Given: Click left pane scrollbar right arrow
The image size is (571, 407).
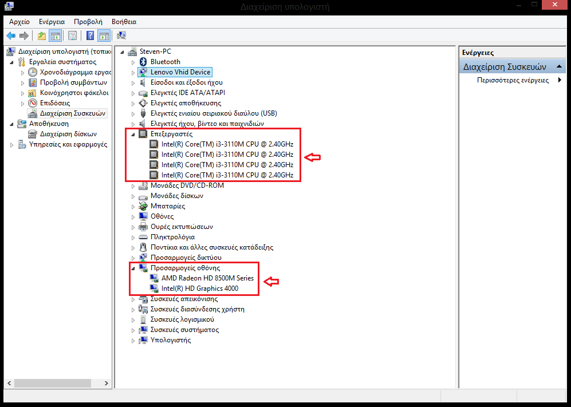Looking at the screenshot, I should [107, 384].
